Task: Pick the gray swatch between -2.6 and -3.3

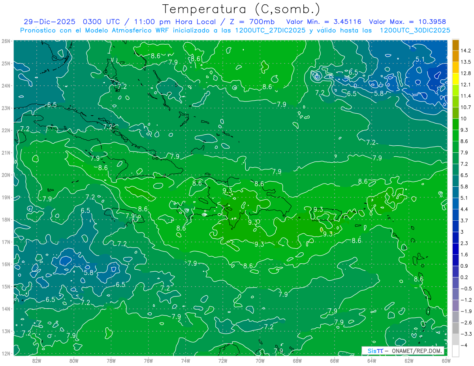Action: click(455, 328)
